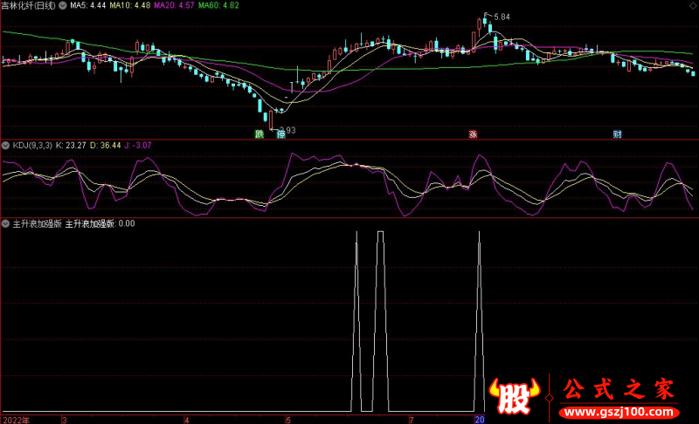Click the 3.93 low price marker
699x424 pixels.
coord(287,130)
